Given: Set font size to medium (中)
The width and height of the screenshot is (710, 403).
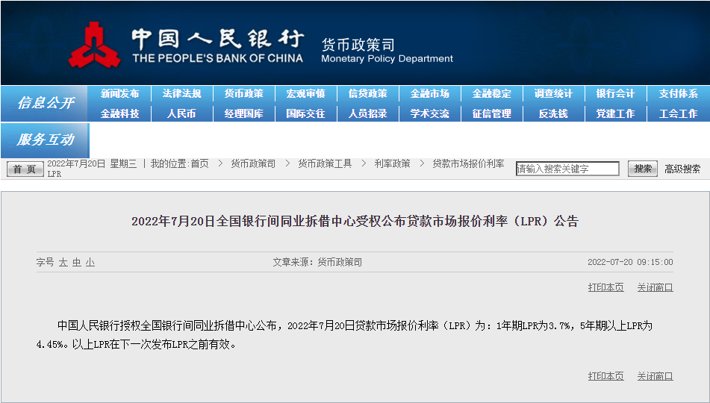Looking at the screenshot, I should tap(76, 263).
